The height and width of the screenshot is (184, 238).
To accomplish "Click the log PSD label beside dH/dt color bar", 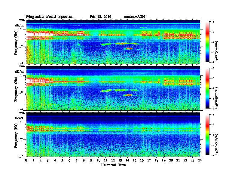I will [x=217, y=51].
